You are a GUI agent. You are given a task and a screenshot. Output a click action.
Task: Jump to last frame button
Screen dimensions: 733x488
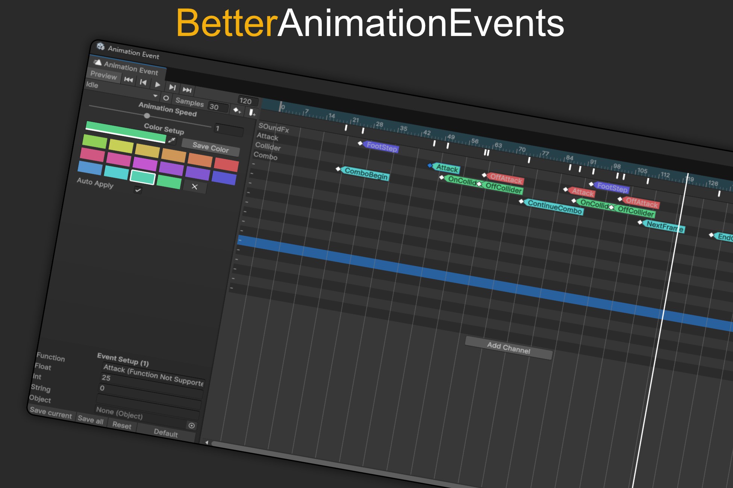pos(187,90)
